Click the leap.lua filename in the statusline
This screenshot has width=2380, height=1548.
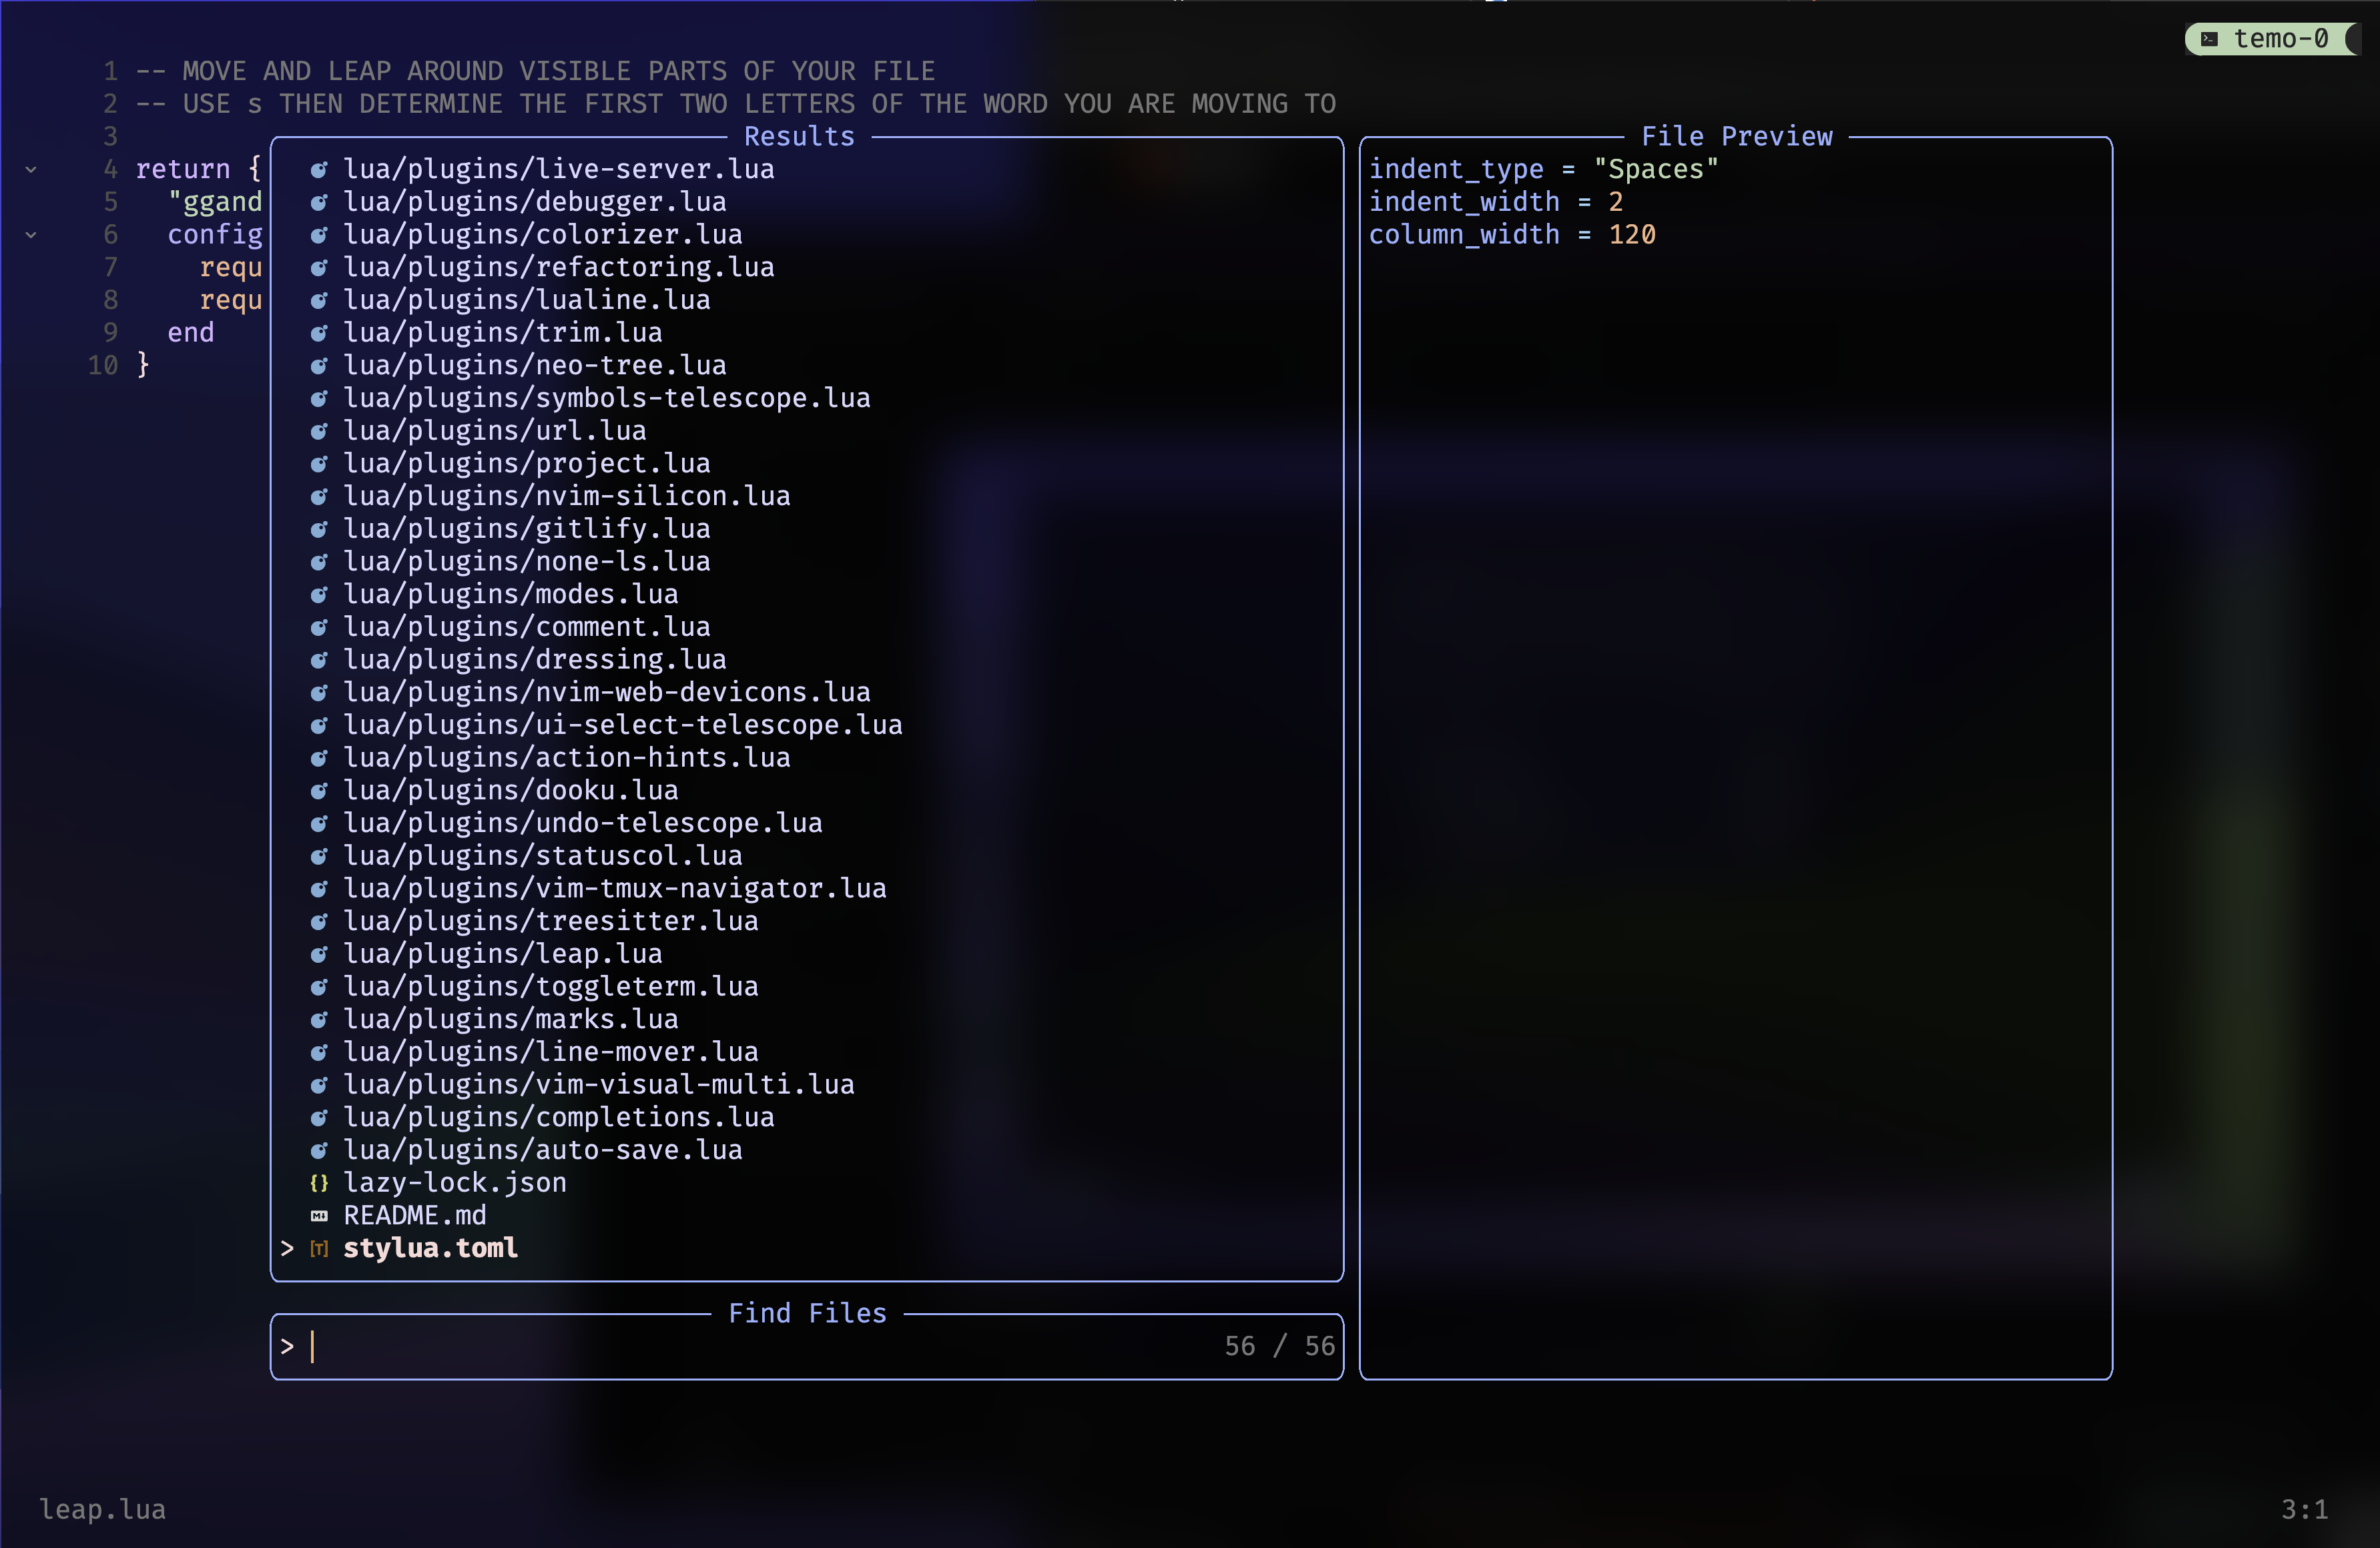102,1509
